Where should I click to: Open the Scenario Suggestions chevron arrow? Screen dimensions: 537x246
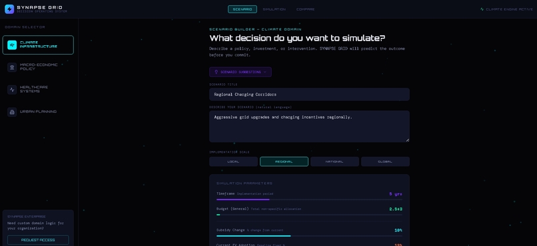click(265, 72)
